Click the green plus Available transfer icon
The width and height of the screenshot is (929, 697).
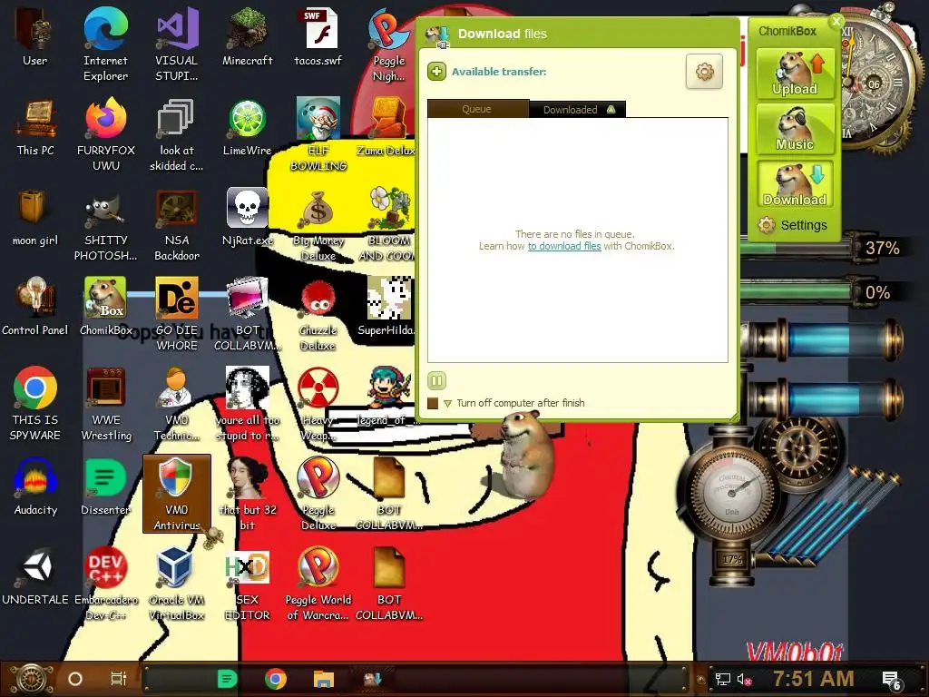click(436, 72)
